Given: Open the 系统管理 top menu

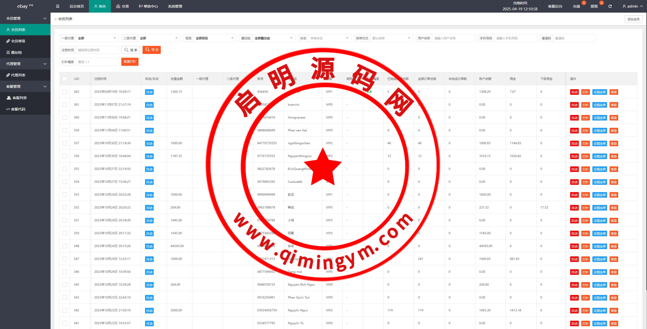Looking at the screenshot, I should 175,6.
